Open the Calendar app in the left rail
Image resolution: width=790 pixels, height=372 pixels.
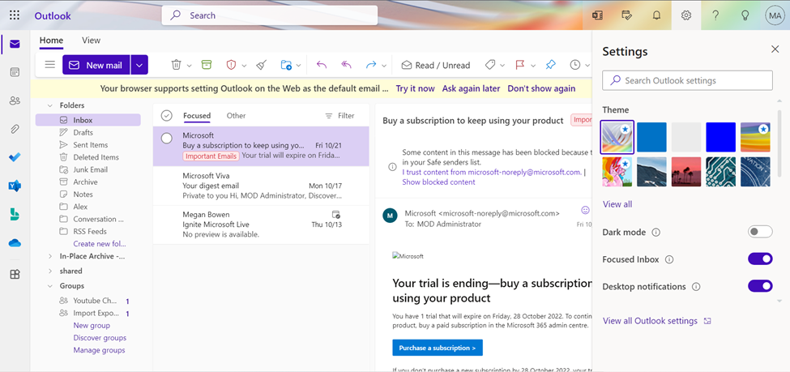[15, 72]
